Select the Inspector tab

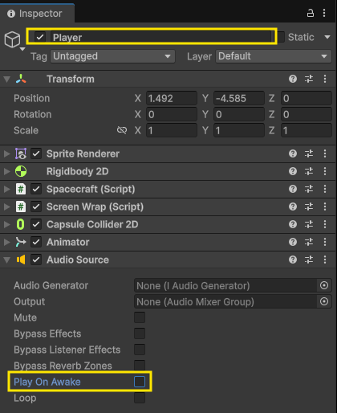[x=37, y=14]
